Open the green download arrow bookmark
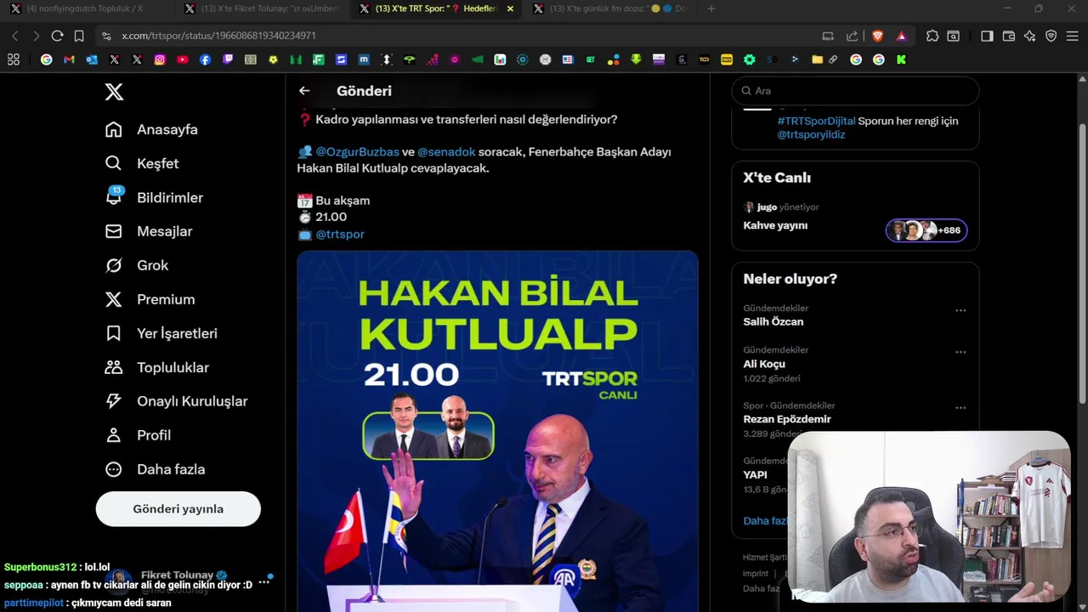 click(636, 59)
